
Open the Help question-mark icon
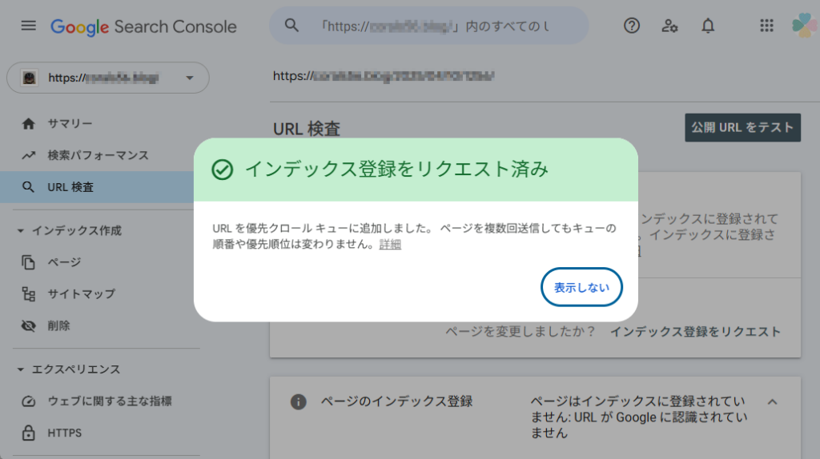[x=632, y=26]
